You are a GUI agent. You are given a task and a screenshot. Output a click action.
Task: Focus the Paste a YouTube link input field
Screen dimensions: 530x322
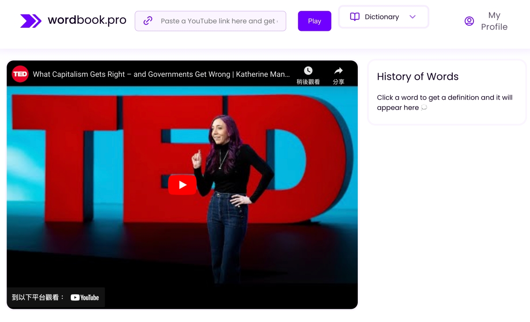click(211, 21)
